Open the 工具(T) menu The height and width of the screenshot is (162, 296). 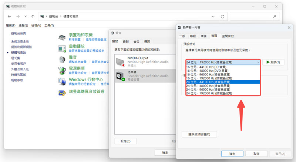[49, 26]
